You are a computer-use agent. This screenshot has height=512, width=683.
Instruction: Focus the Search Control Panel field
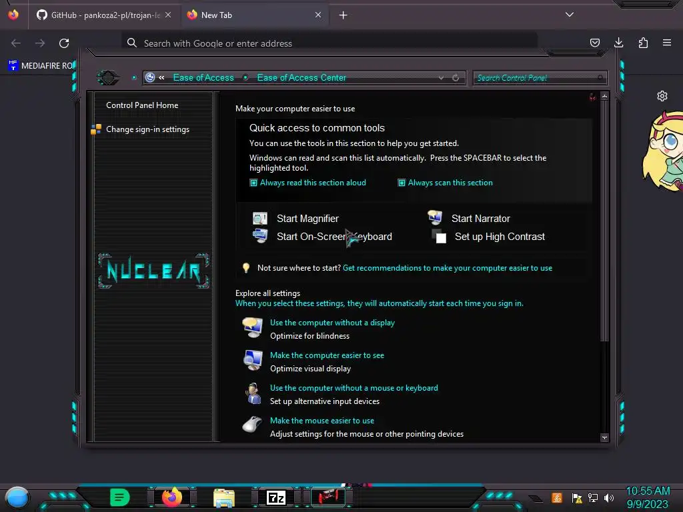coord(539,78)
